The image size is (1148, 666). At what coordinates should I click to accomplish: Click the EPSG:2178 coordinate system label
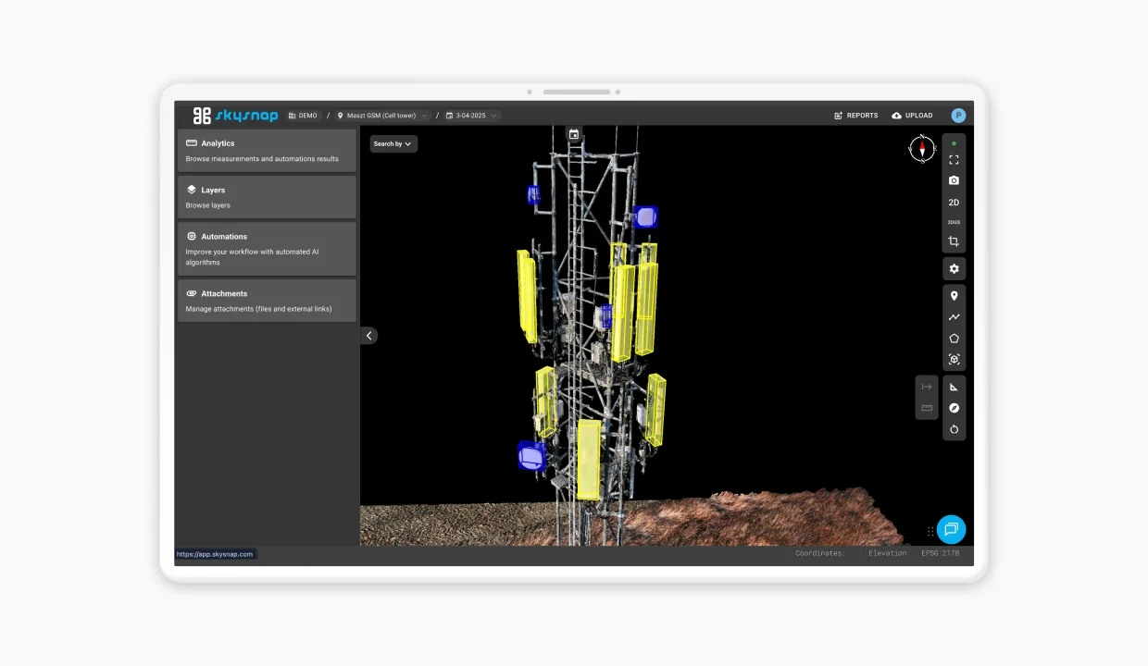click(941, 553)
